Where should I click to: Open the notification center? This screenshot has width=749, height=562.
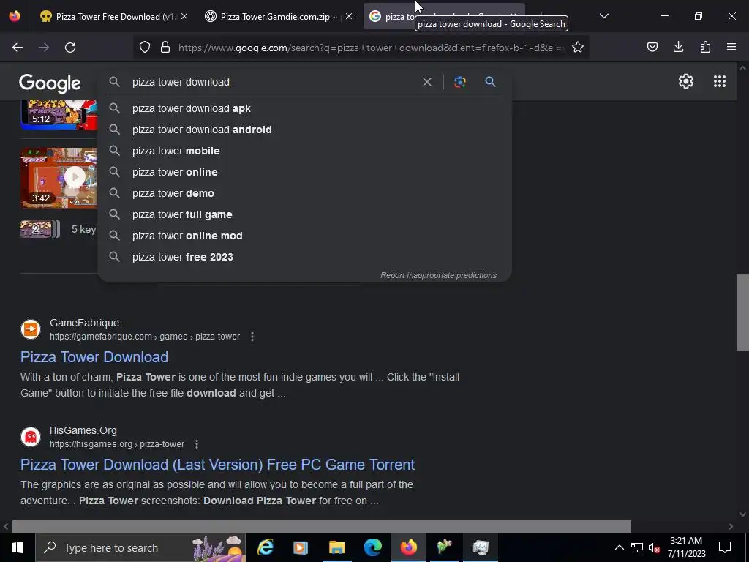point(725,547)
